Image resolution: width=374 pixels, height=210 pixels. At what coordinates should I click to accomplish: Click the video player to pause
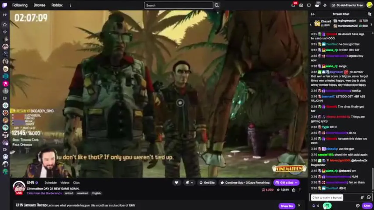coord(158,94)
